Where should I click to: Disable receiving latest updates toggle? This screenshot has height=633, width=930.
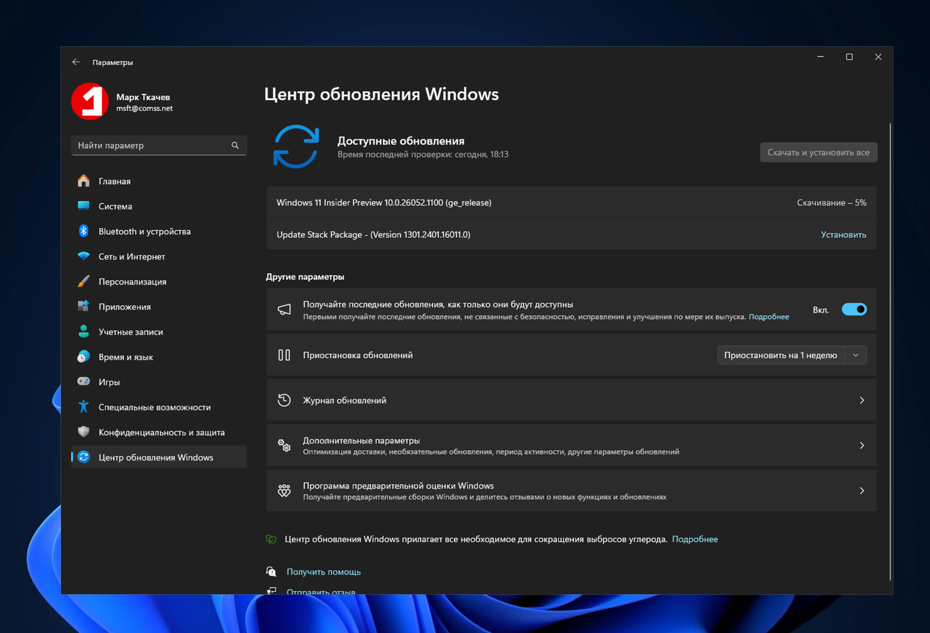point(854,309)
